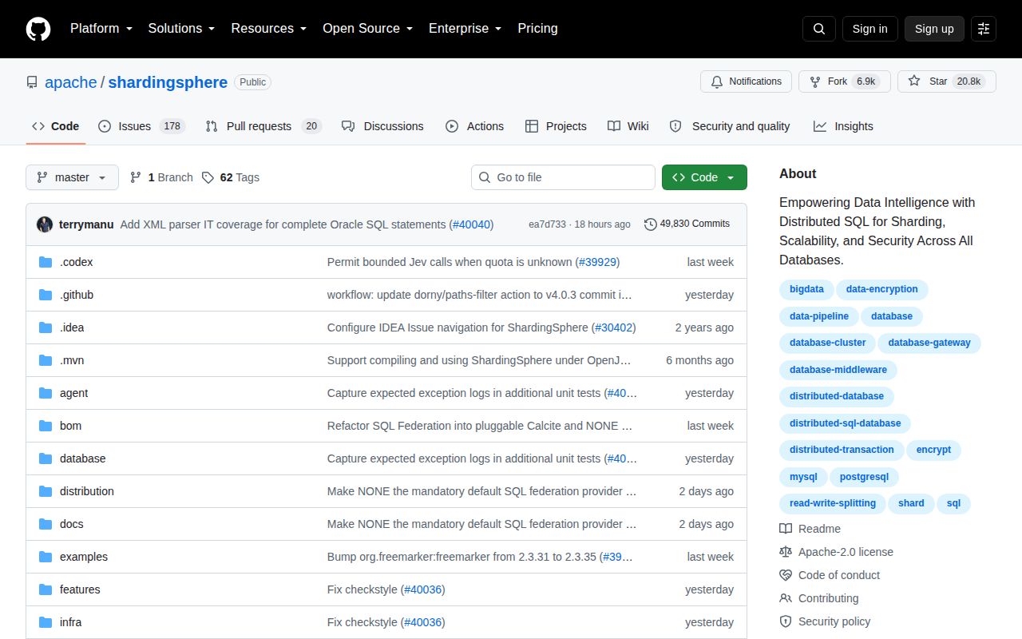This screenshot has width=1022, height=639.
Task: Click the Sign in button
Action: 869,29
